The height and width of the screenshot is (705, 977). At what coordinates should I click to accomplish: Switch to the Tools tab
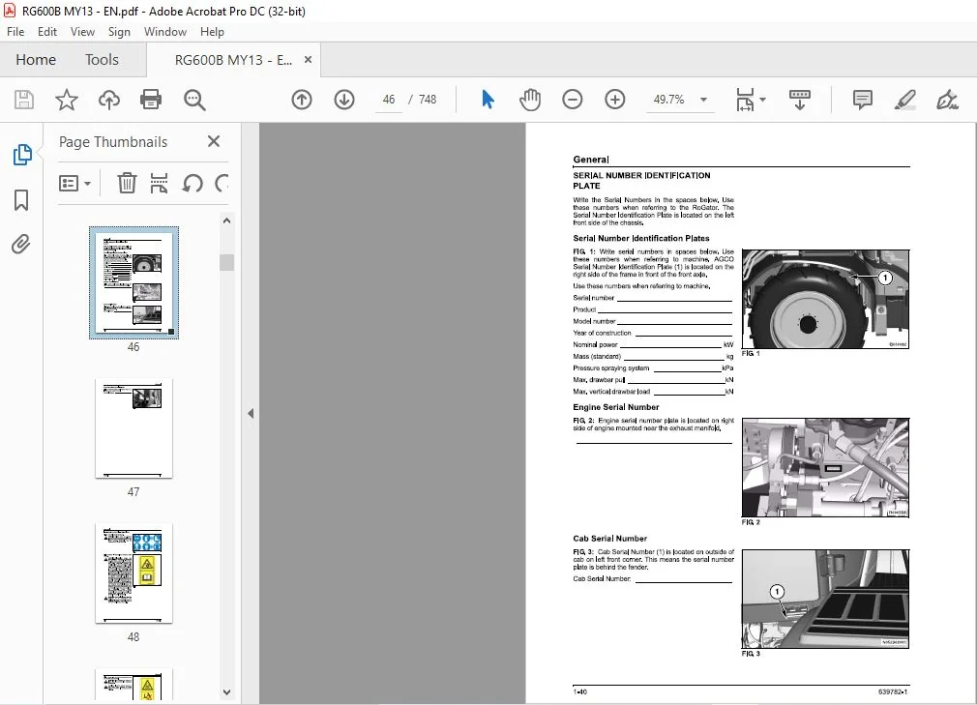click(102, 60)
